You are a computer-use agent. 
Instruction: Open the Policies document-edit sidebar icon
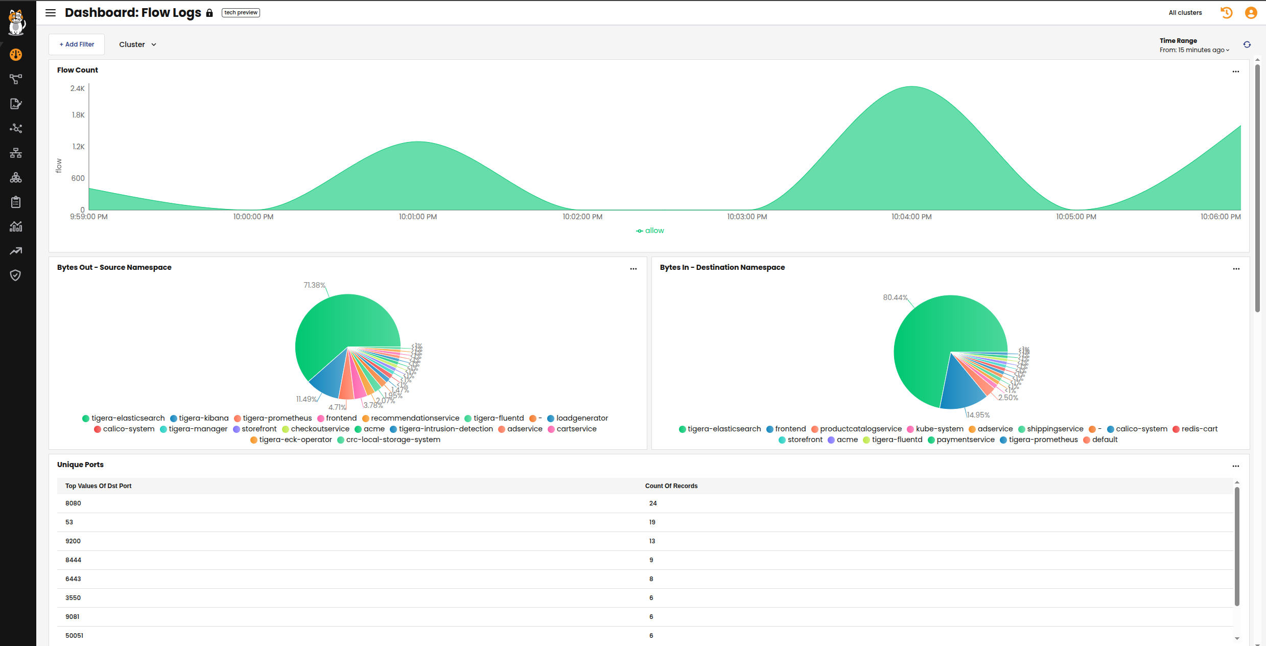16,104
